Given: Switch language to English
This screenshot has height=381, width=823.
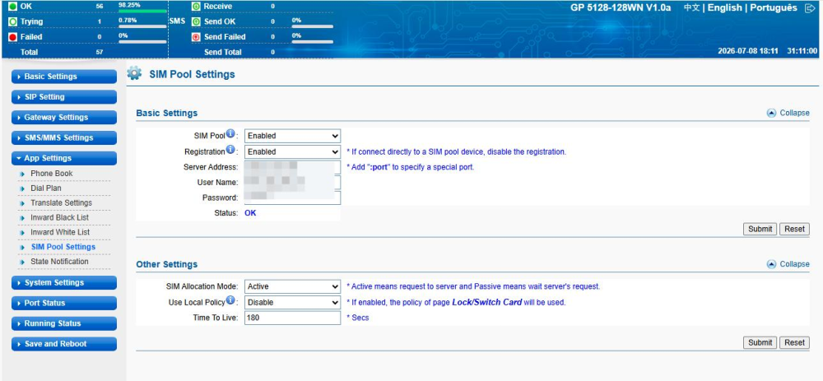Looking at the screenshot, I should (x=725, y=8).
